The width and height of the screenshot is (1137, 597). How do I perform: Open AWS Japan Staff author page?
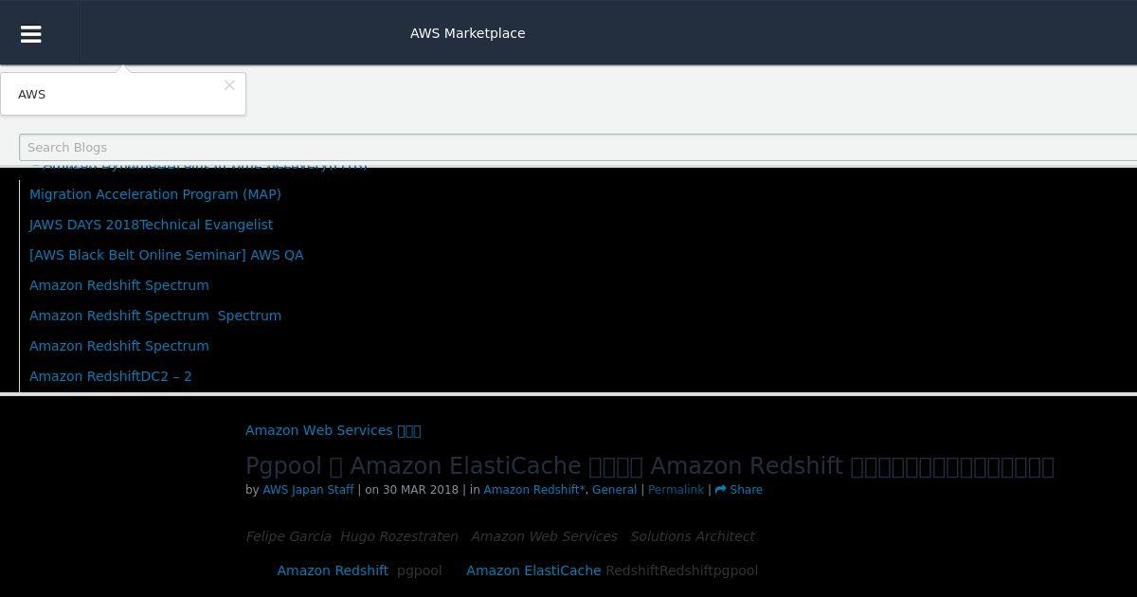pyautogui.click(x=308, y=490)
